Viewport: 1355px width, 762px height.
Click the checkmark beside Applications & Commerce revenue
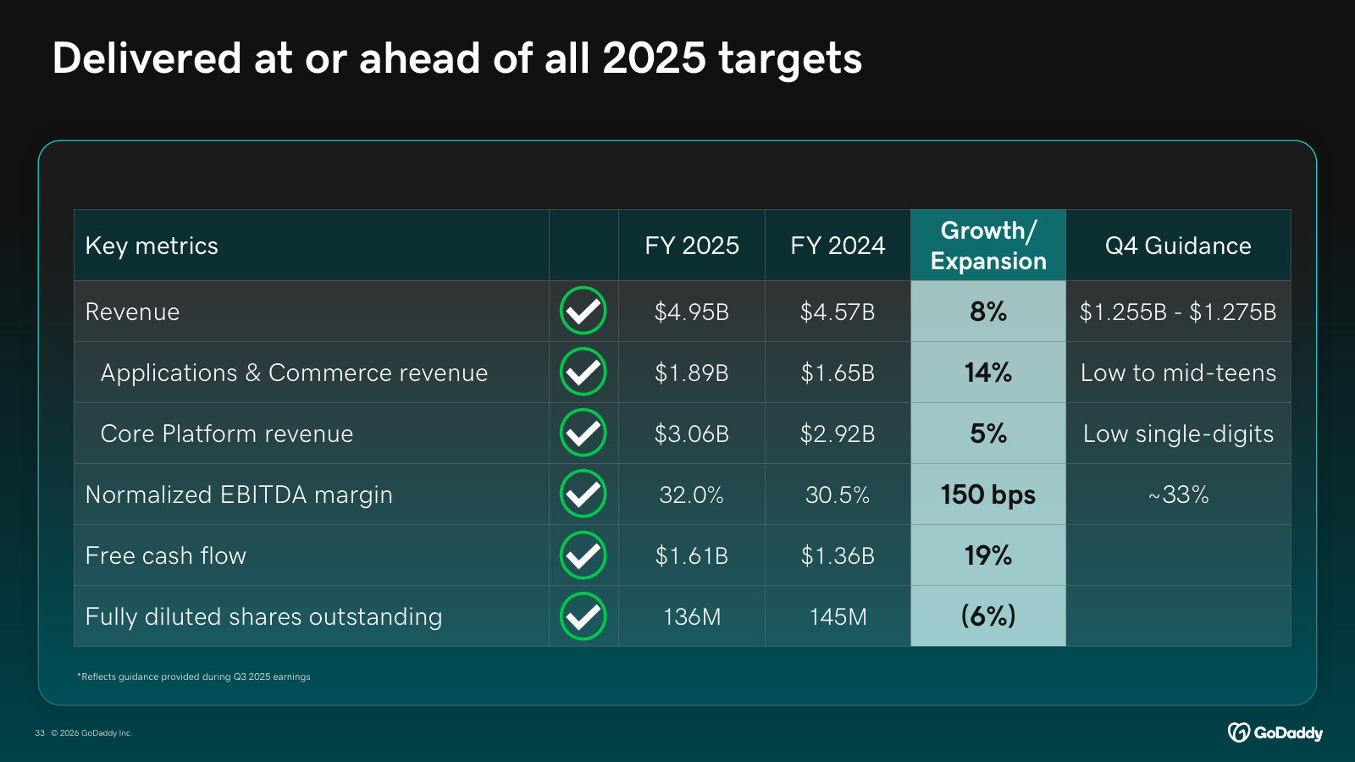pos(583,372)
